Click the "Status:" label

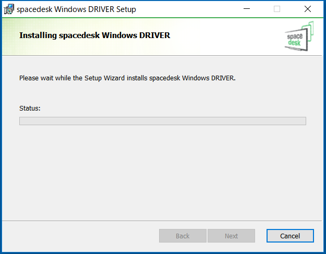click(x=30, y=108)
